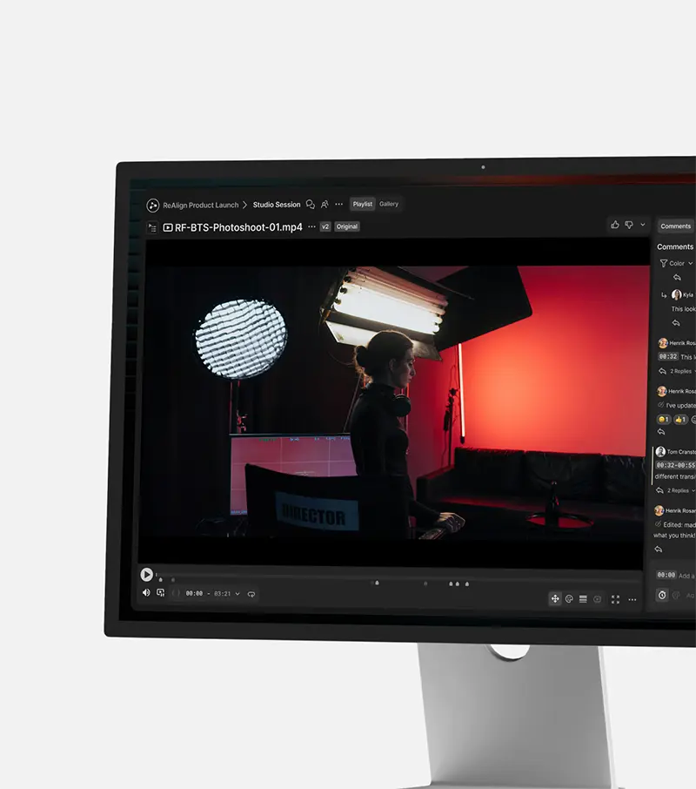Toggle loop playback icon
Screen dimensions: 696x789
point(251,594)
